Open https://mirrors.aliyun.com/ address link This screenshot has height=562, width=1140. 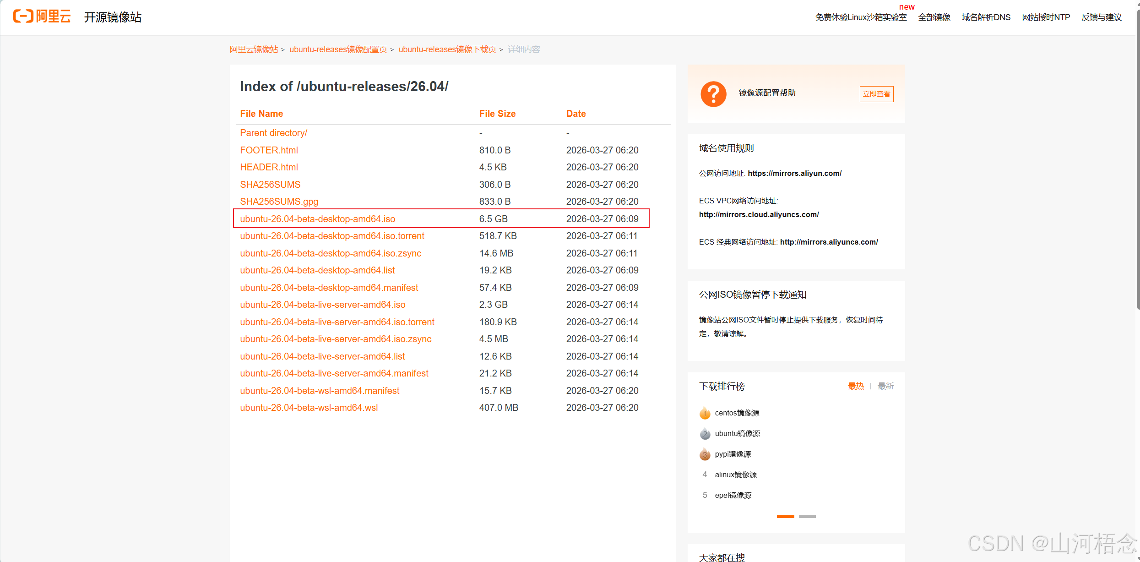pyautogui.click(x=794, y=173)
